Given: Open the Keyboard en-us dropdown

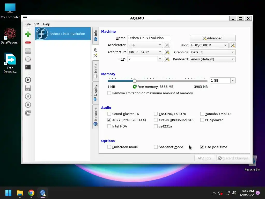Looking at the screenshot, I should (x=213, y=59).
